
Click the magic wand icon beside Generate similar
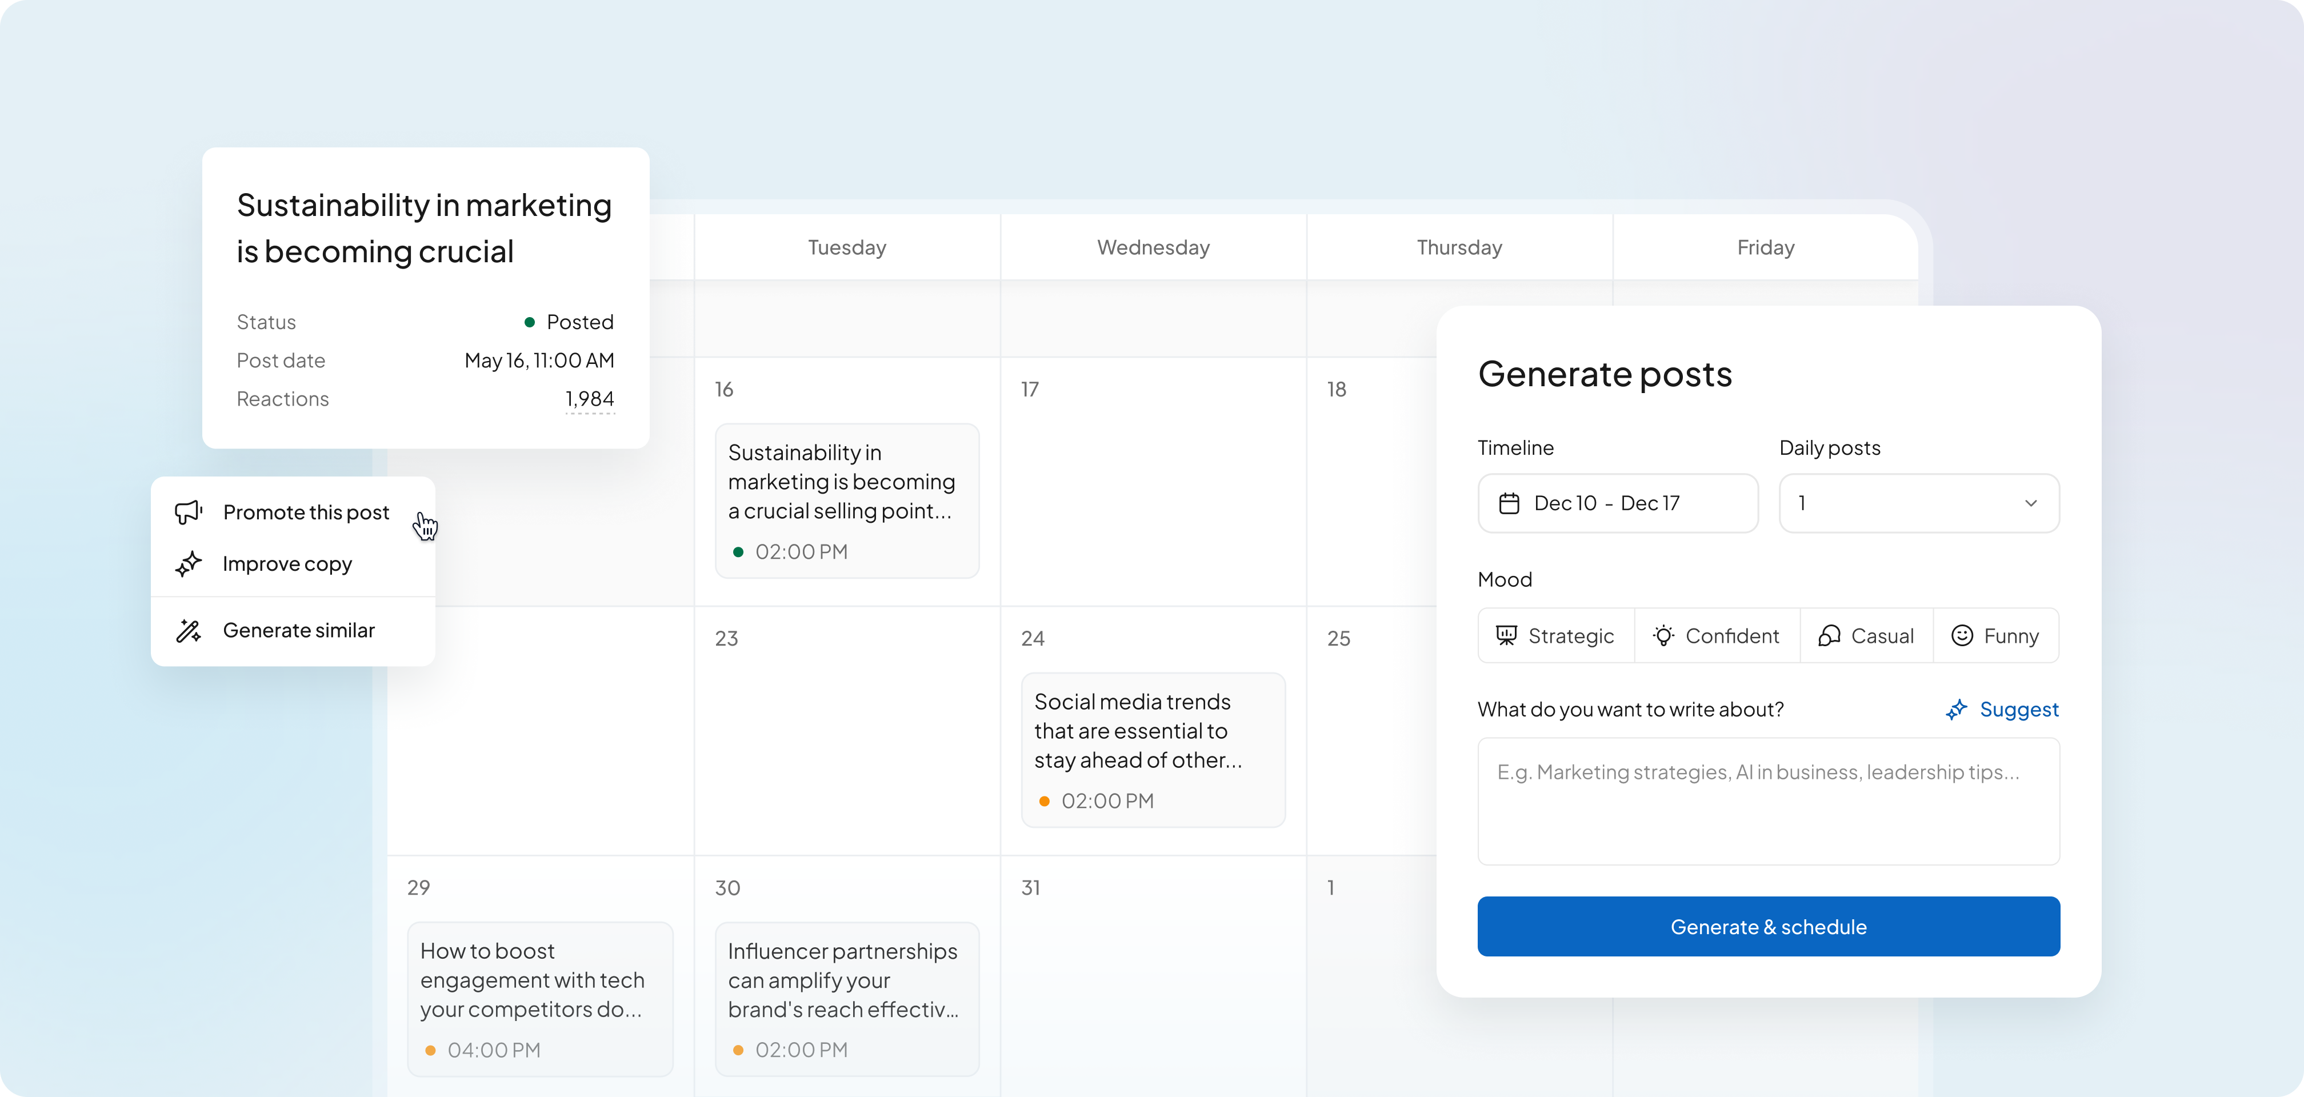[189, 630]
